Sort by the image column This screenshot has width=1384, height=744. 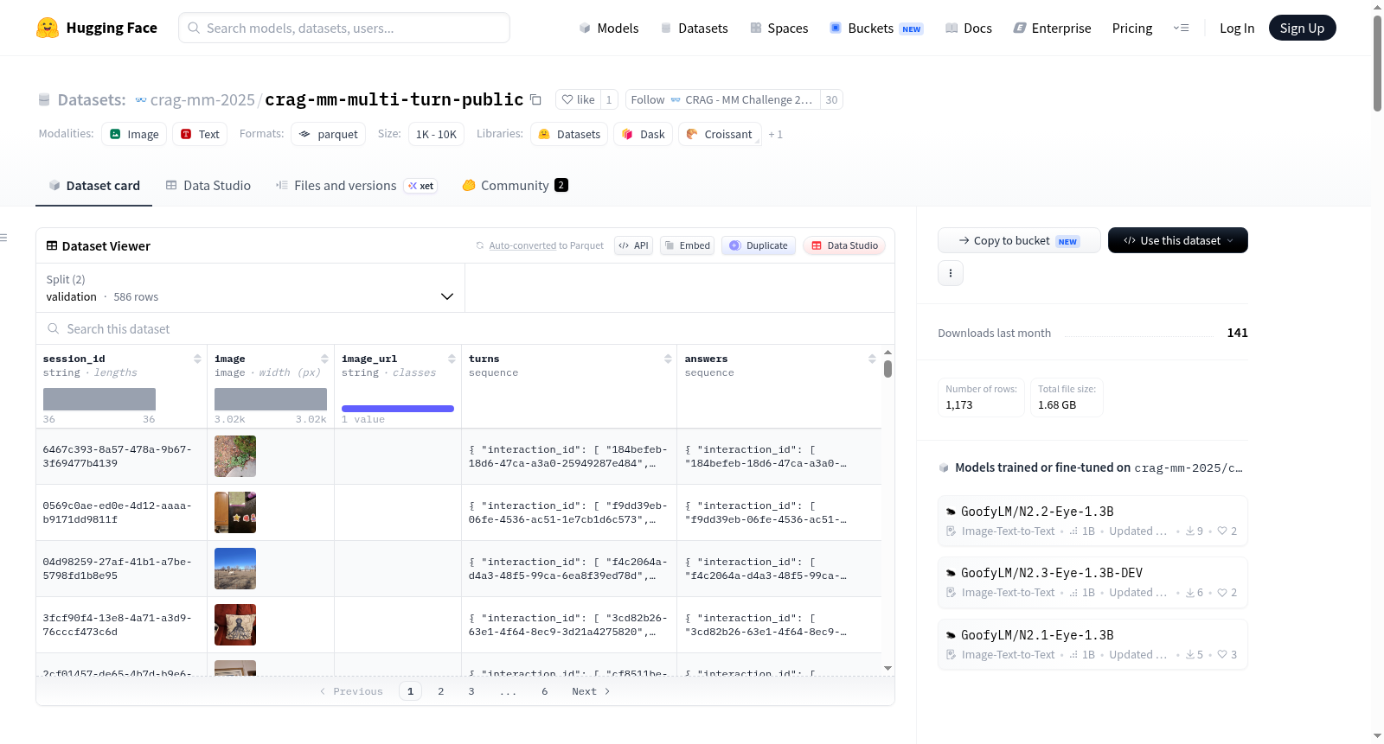[324, 359]
